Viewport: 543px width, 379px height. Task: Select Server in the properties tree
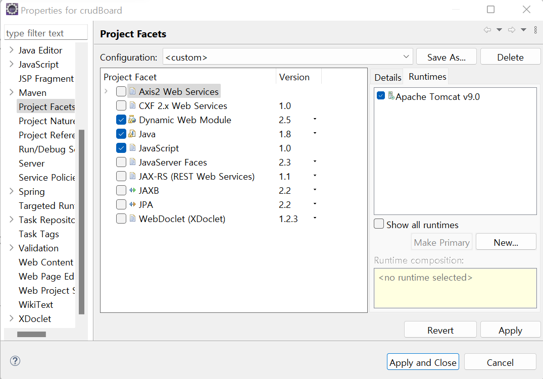pos(31,164)
